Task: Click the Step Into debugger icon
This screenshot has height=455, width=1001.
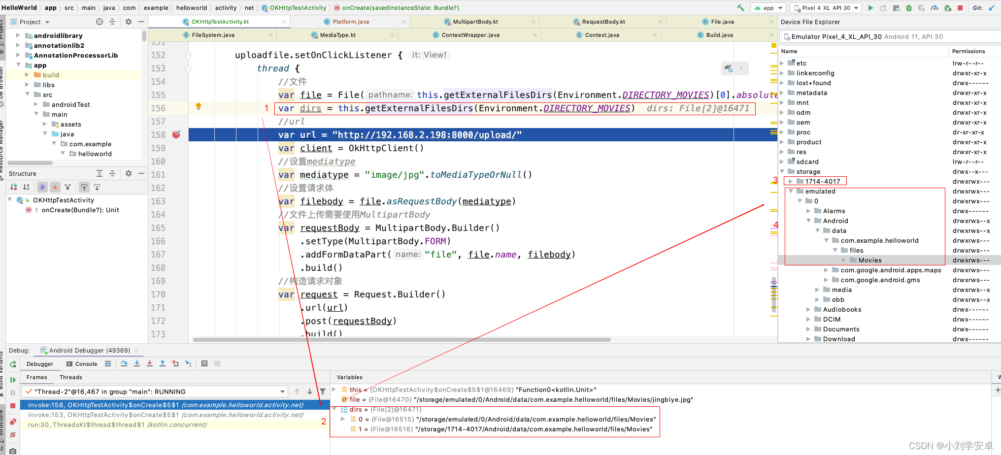Action: pos(137,363)
